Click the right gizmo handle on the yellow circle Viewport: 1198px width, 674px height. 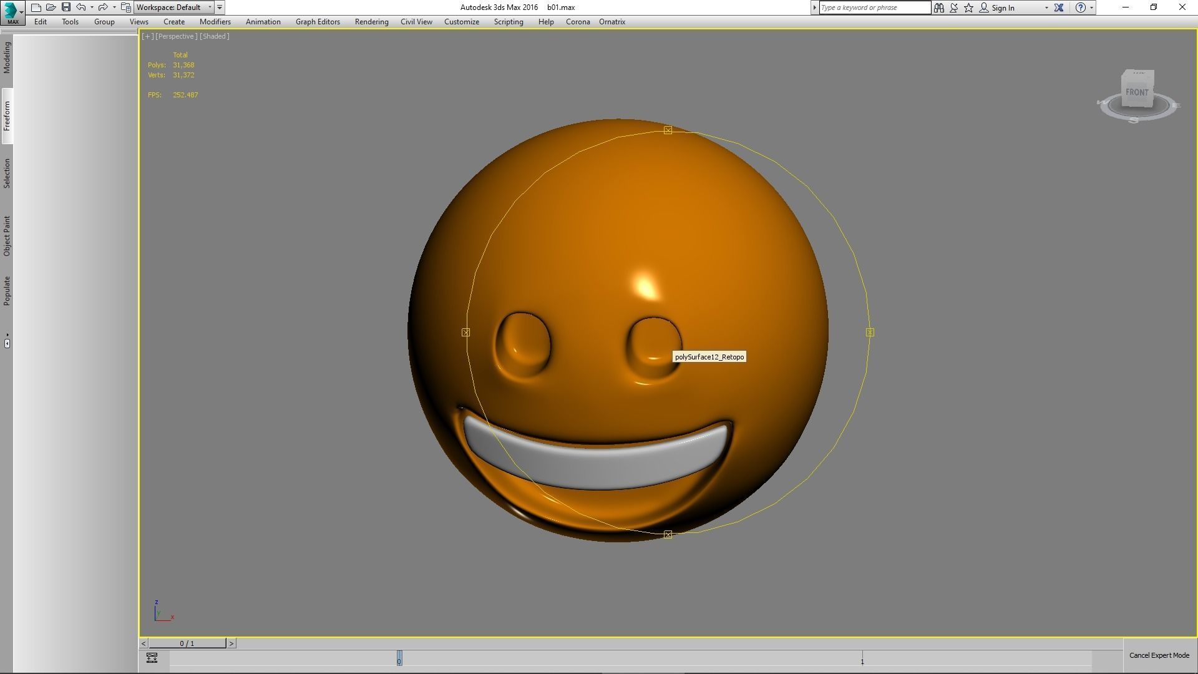[x=870, y=333]
